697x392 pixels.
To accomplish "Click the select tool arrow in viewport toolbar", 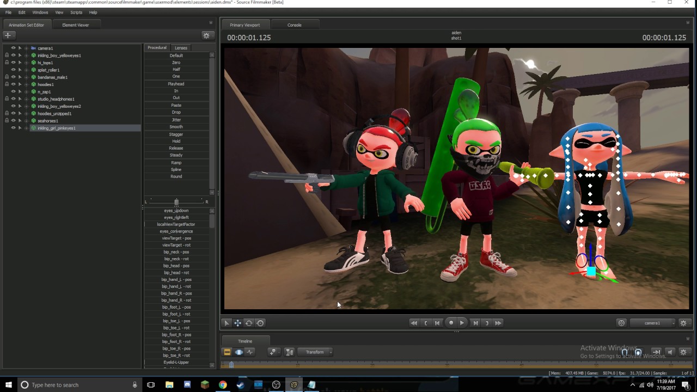I will point(227,323).
